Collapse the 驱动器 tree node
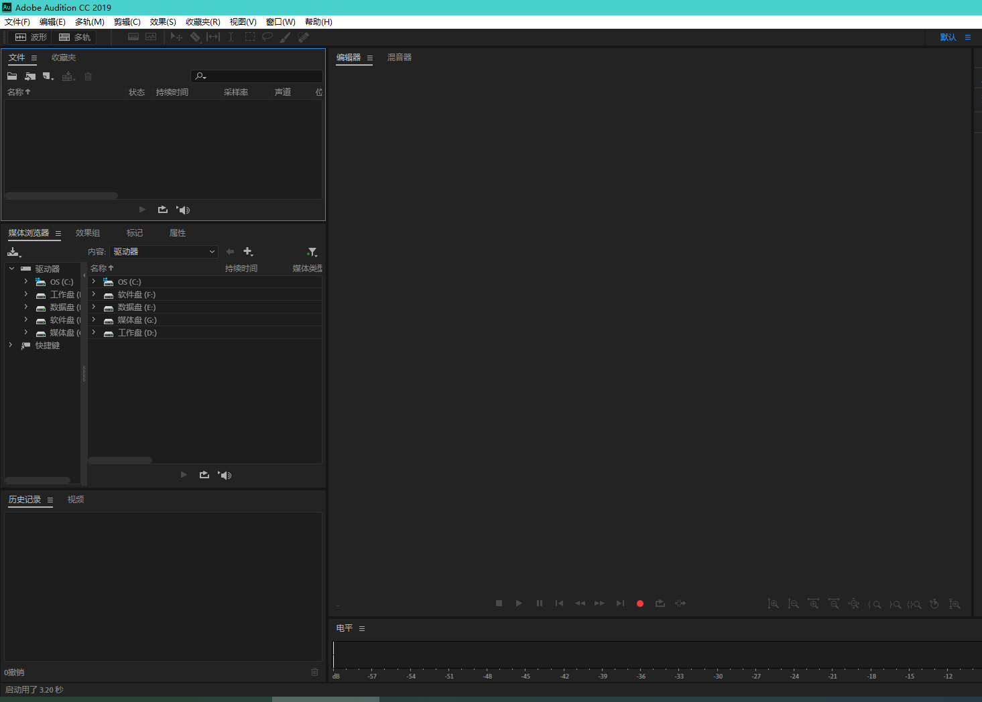This screenshot has width=982, height=702. pyautogui.click(x=11, y=269)
